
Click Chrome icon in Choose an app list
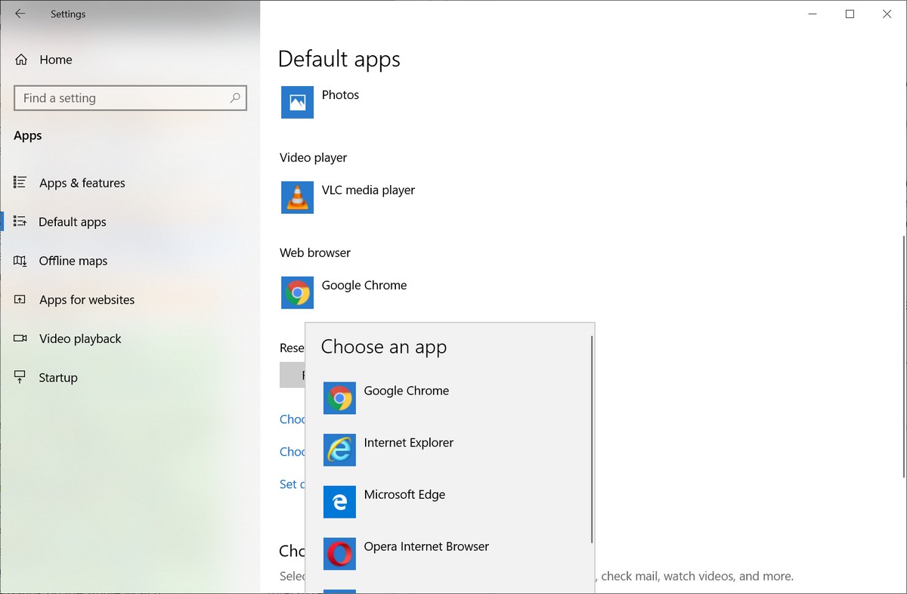[x=339, y=398]
